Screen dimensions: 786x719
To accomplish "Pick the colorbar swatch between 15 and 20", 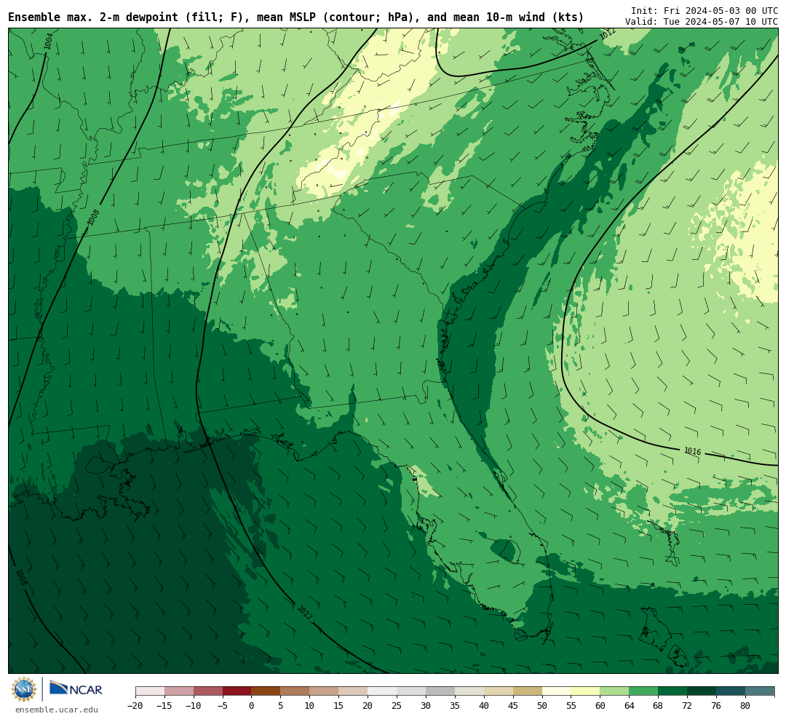I will 354,691.
